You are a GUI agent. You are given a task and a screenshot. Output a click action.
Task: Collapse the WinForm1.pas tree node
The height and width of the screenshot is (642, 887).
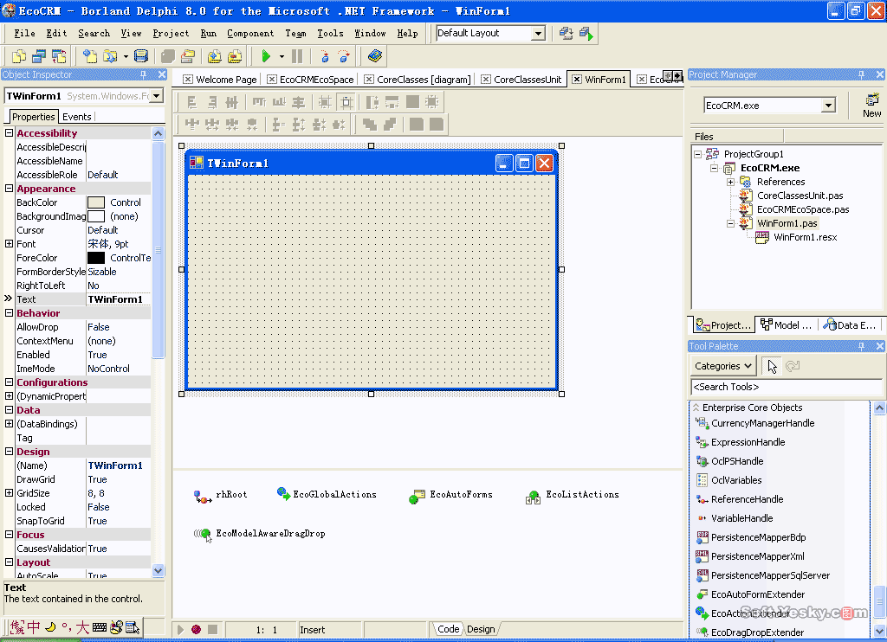(731, 224)
